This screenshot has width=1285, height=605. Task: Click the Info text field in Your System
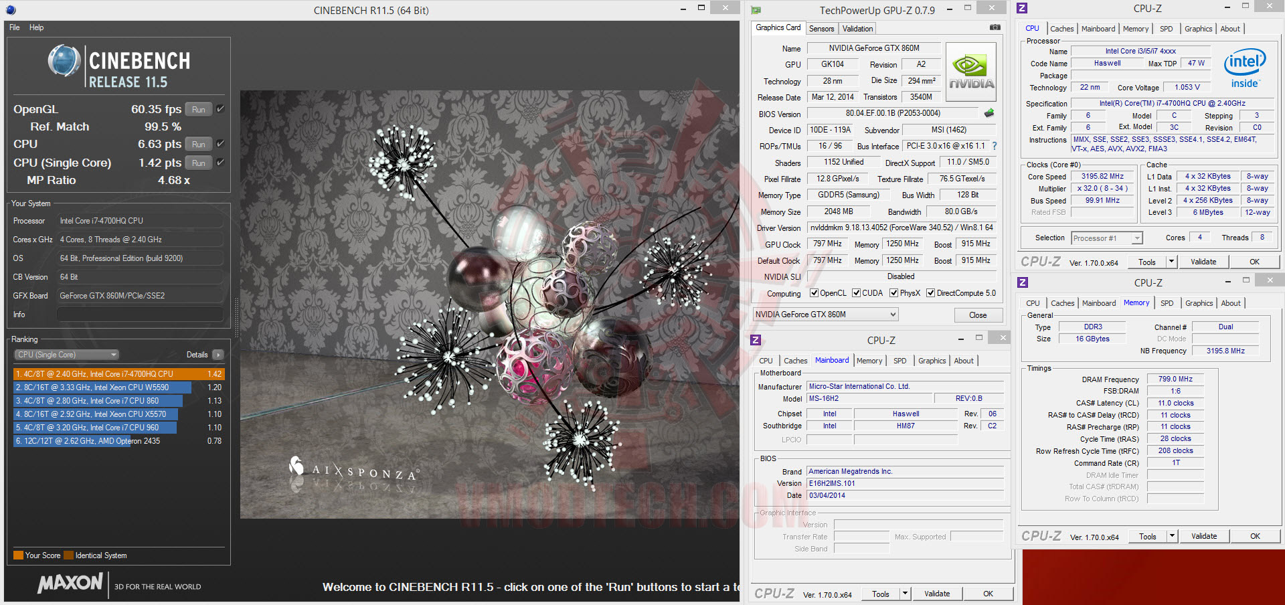140,315
